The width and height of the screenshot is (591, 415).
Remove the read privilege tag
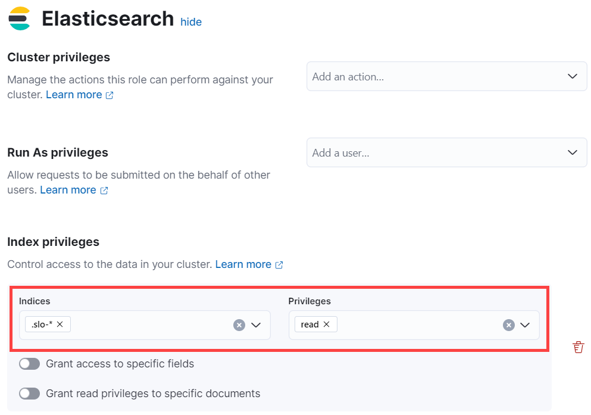coord(327,324)
